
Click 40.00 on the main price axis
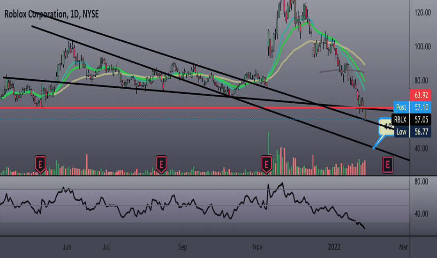(421, 148)
